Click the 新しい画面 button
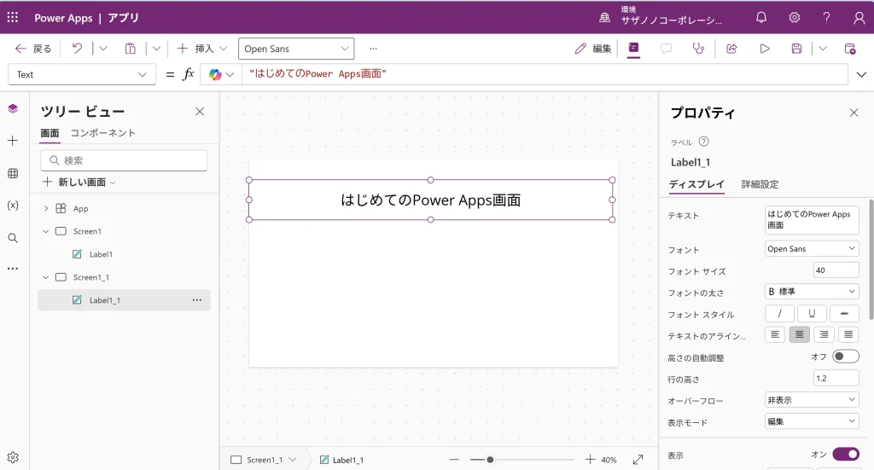The height and width of the screenshot is (470, 874). point(79,183)
